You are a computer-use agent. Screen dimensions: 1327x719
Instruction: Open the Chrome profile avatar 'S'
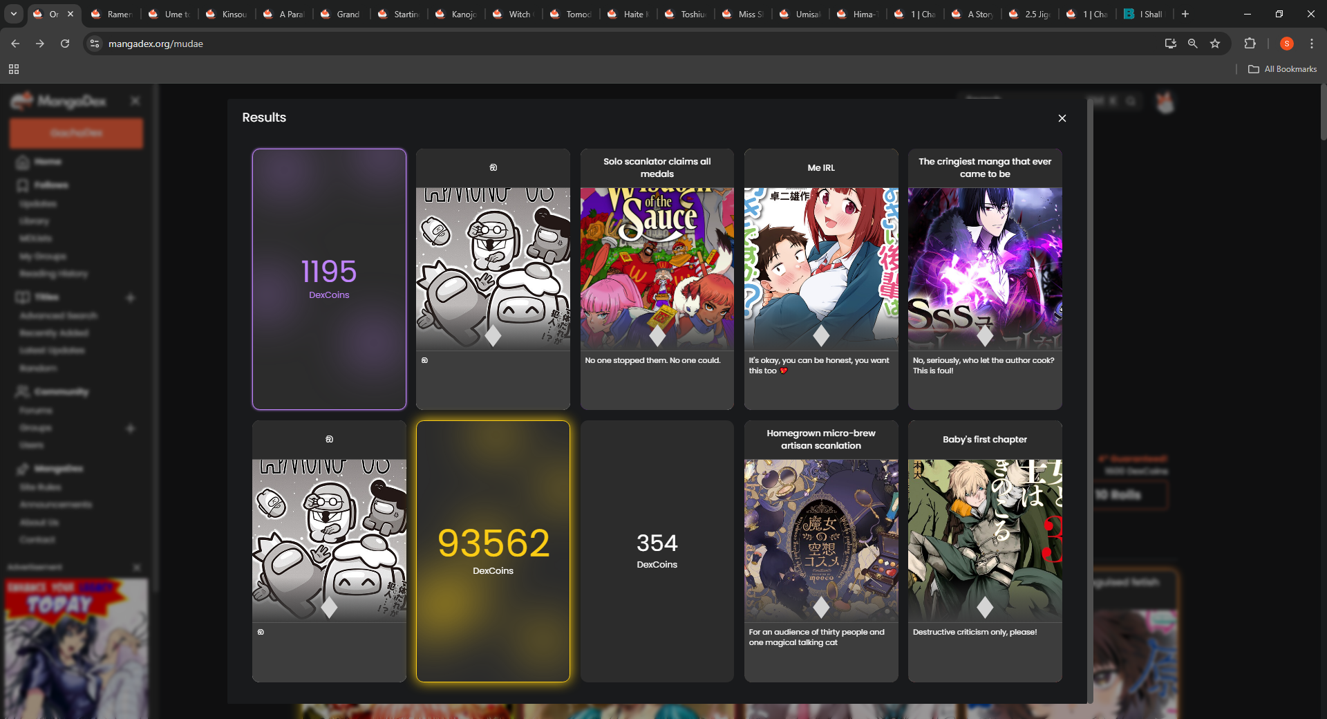pos(1286,44)
